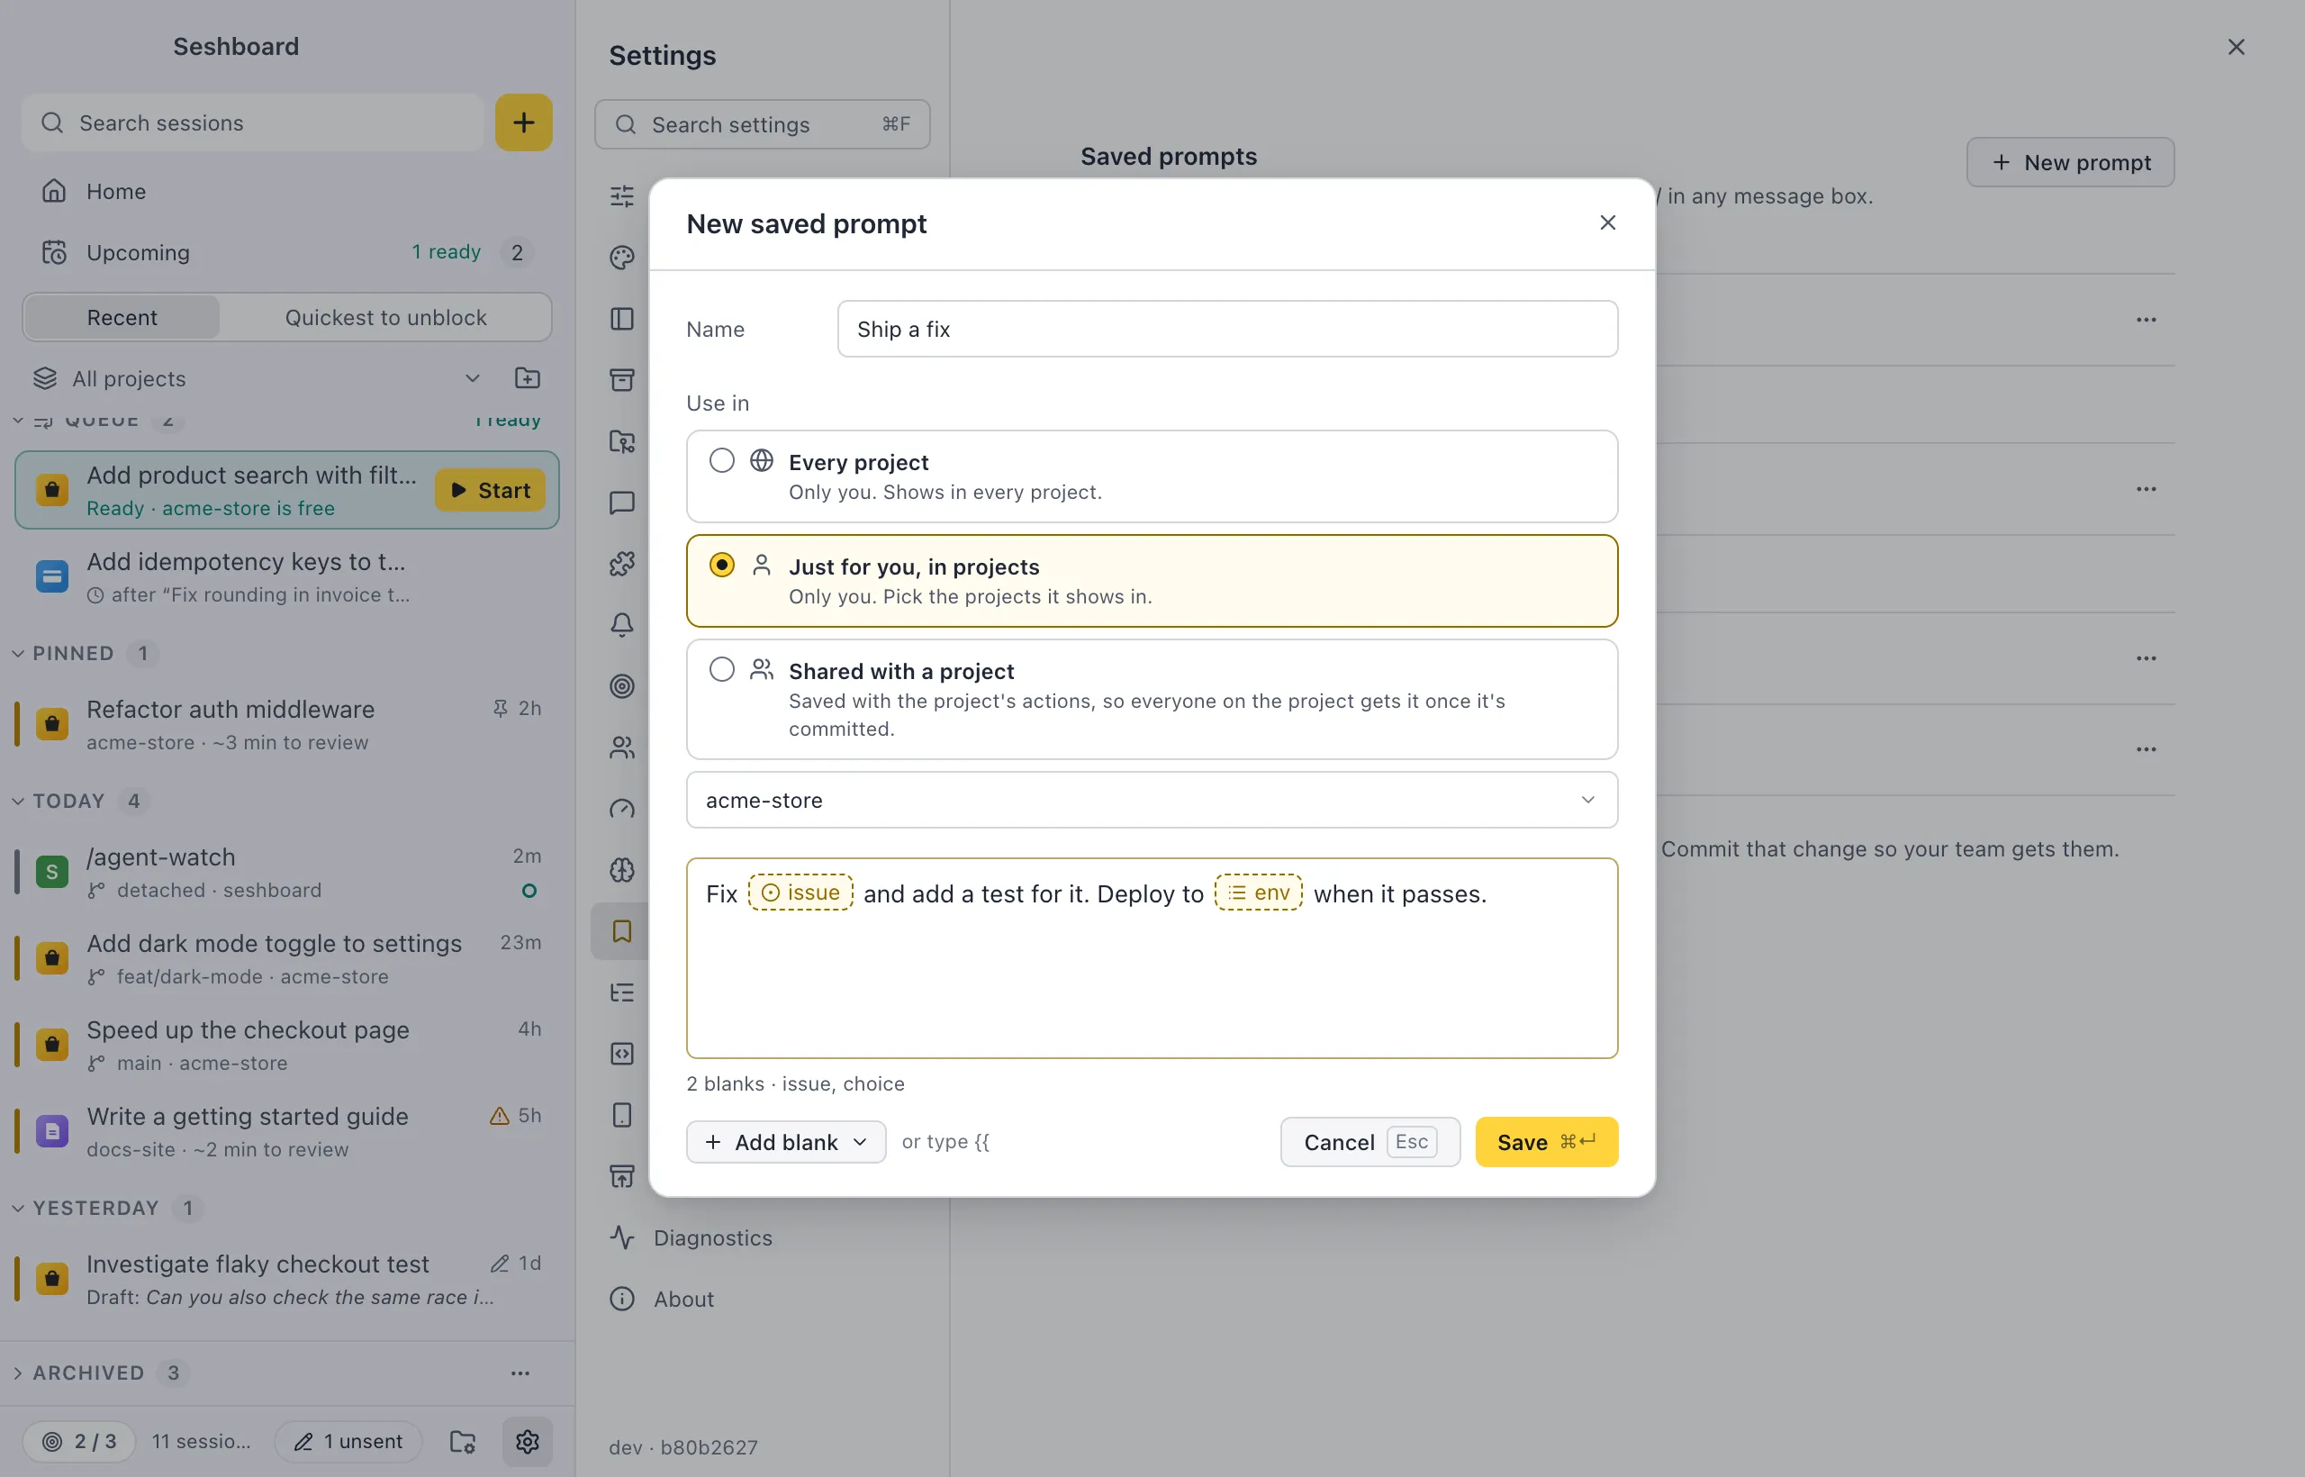Viewport: 2305px width, 1477px height.
Task: Collapse the PINNED section
Action: (18, 653)
